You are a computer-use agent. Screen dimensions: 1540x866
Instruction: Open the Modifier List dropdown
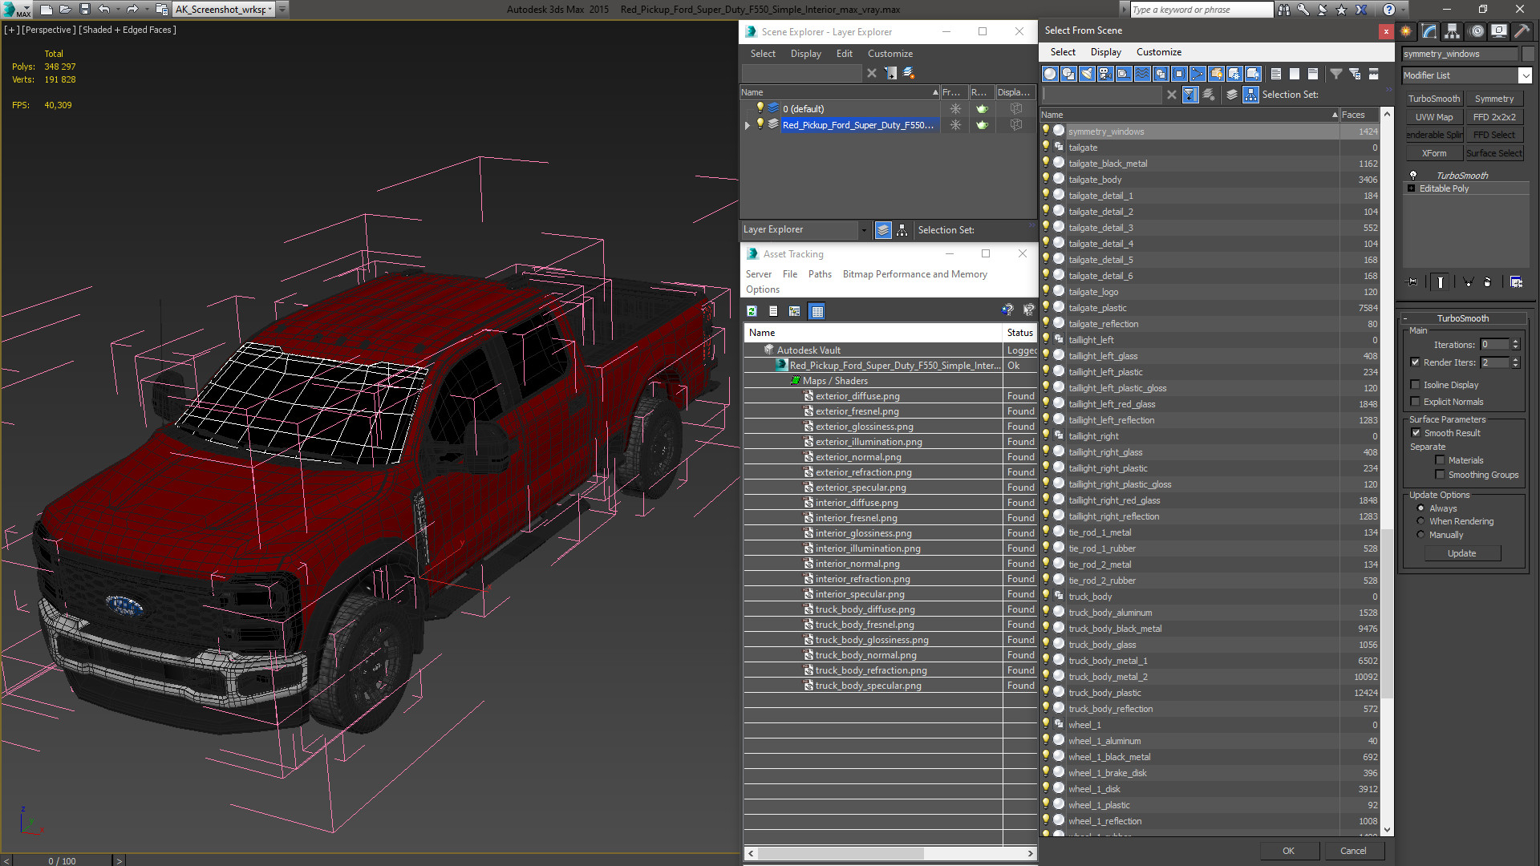1525,75
